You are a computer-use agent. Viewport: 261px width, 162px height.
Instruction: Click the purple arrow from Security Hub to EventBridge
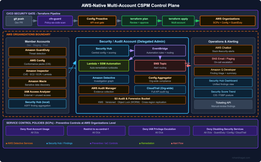132,51
